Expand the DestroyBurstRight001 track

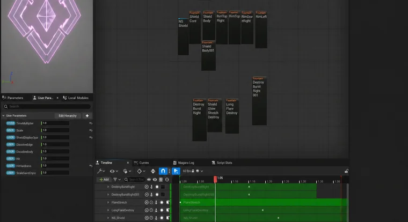[x=108, y=195]
